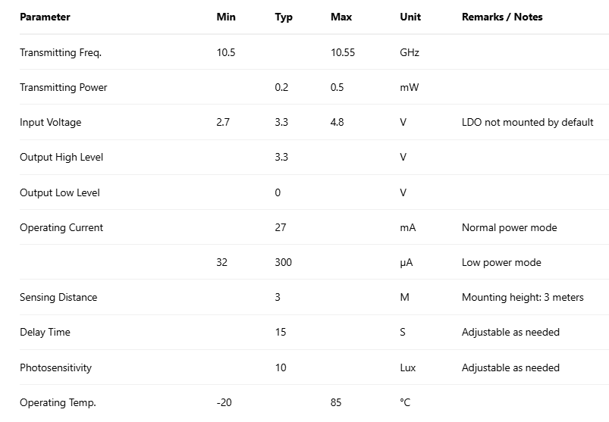Select the "Max" column header
This screenshot has width=609, height=422.
pyautogui.click(x=341, y=17)
